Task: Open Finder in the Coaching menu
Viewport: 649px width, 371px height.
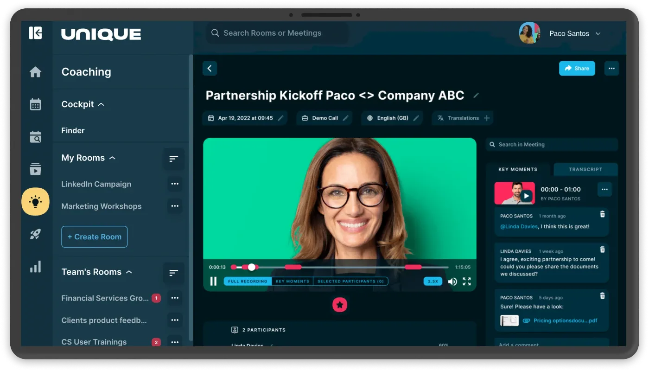Action: pyautogui.click(x=73, y=131)
